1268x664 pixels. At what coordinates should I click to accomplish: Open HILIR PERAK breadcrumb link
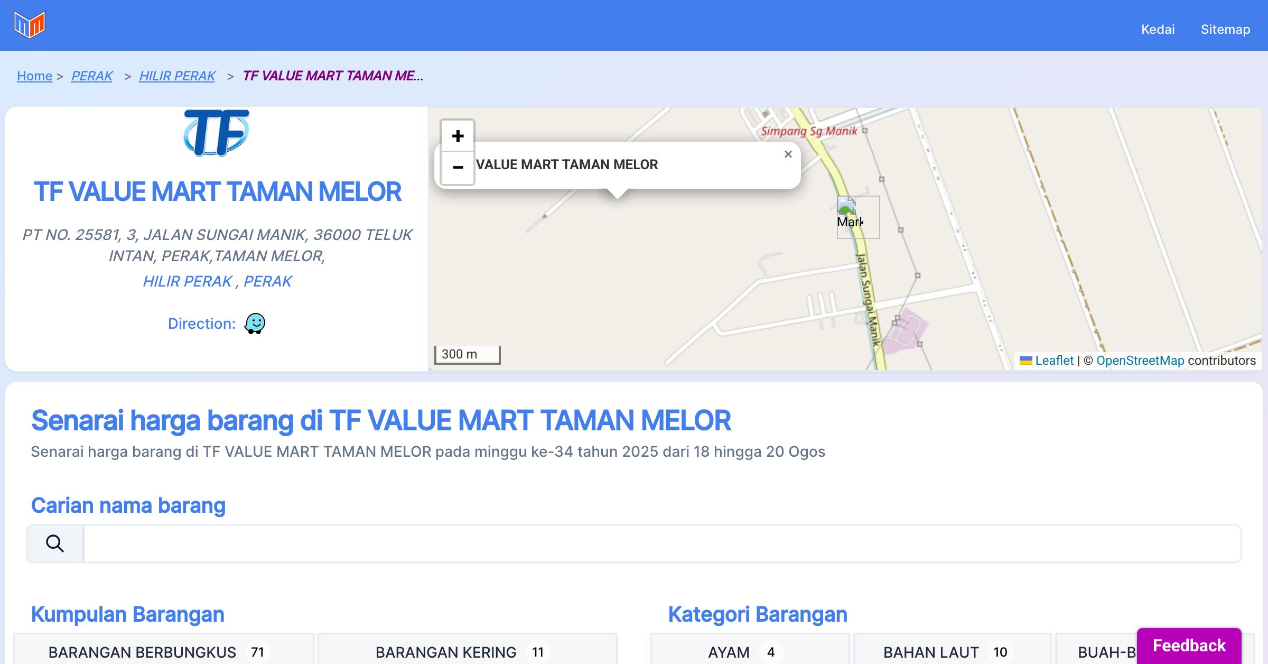click(177, 76)
